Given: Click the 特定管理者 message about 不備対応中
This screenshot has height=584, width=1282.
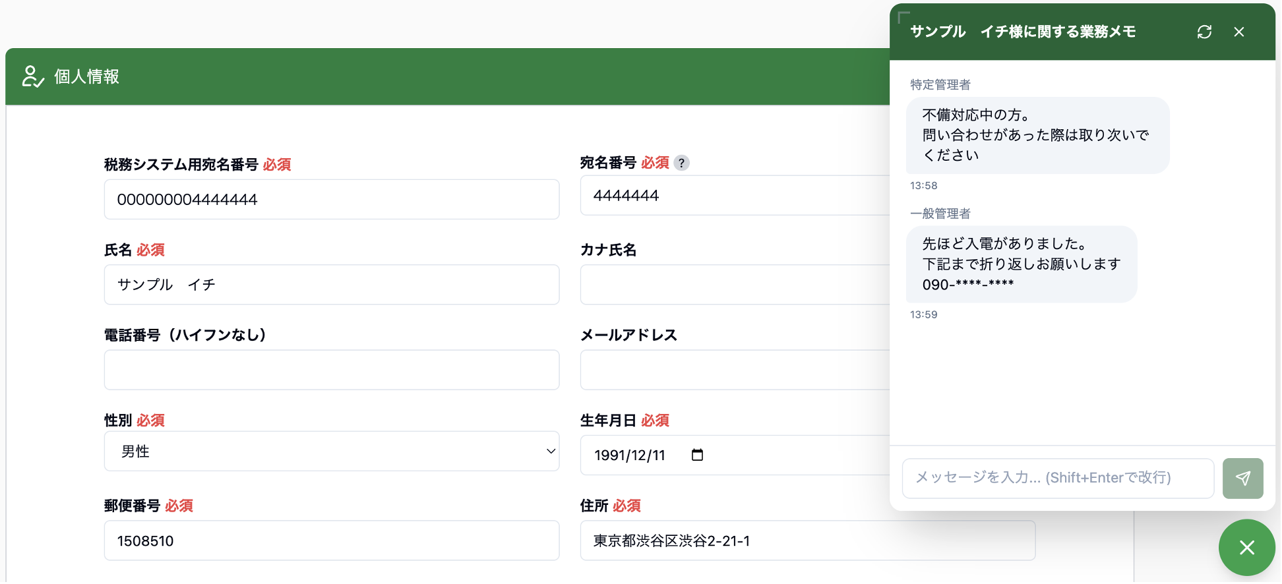Looking at the screenshot, I should click(x=1037, y=135).
